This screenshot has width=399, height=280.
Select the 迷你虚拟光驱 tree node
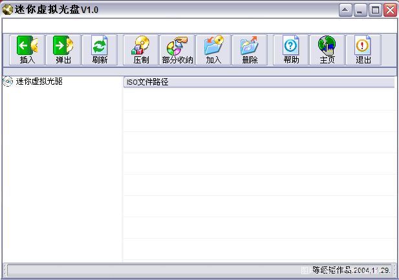tap(39, 81)
